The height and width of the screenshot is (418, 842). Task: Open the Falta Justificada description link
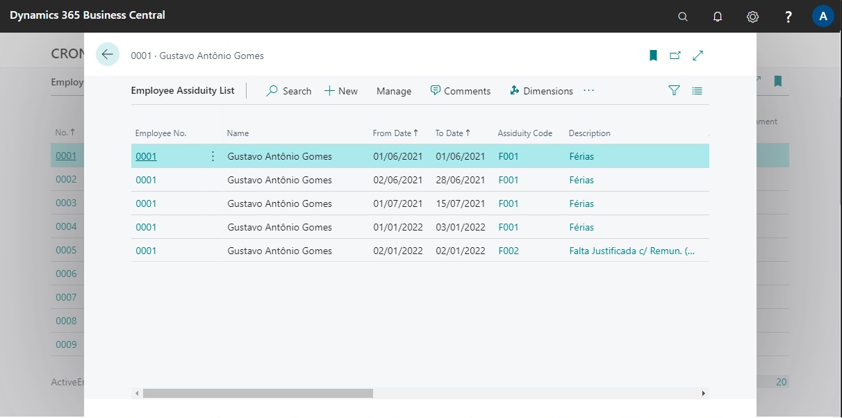631,251
